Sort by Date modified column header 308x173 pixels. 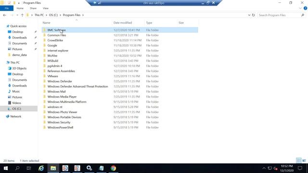point(123,23)
